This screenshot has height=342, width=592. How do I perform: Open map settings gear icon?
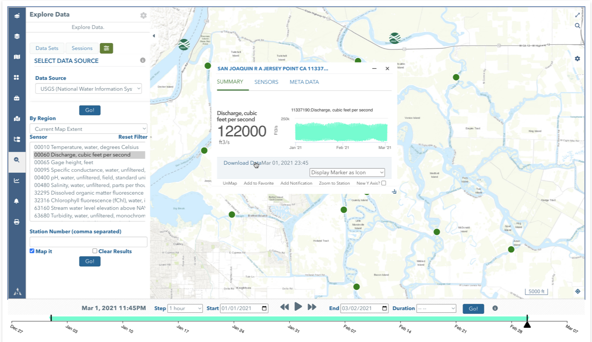pyautogui.click(x=577, y=59)
